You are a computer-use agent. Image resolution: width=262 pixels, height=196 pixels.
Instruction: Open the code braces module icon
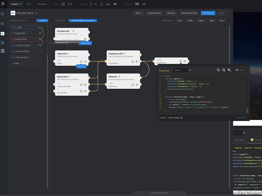pyautogui.click(x=143, y=4)
